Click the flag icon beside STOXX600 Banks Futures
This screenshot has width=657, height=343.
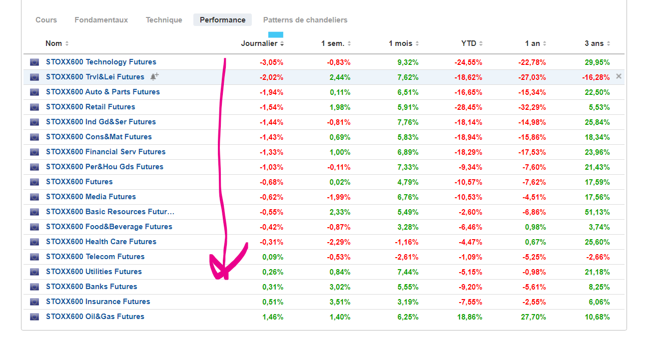[x=34, y=287]
